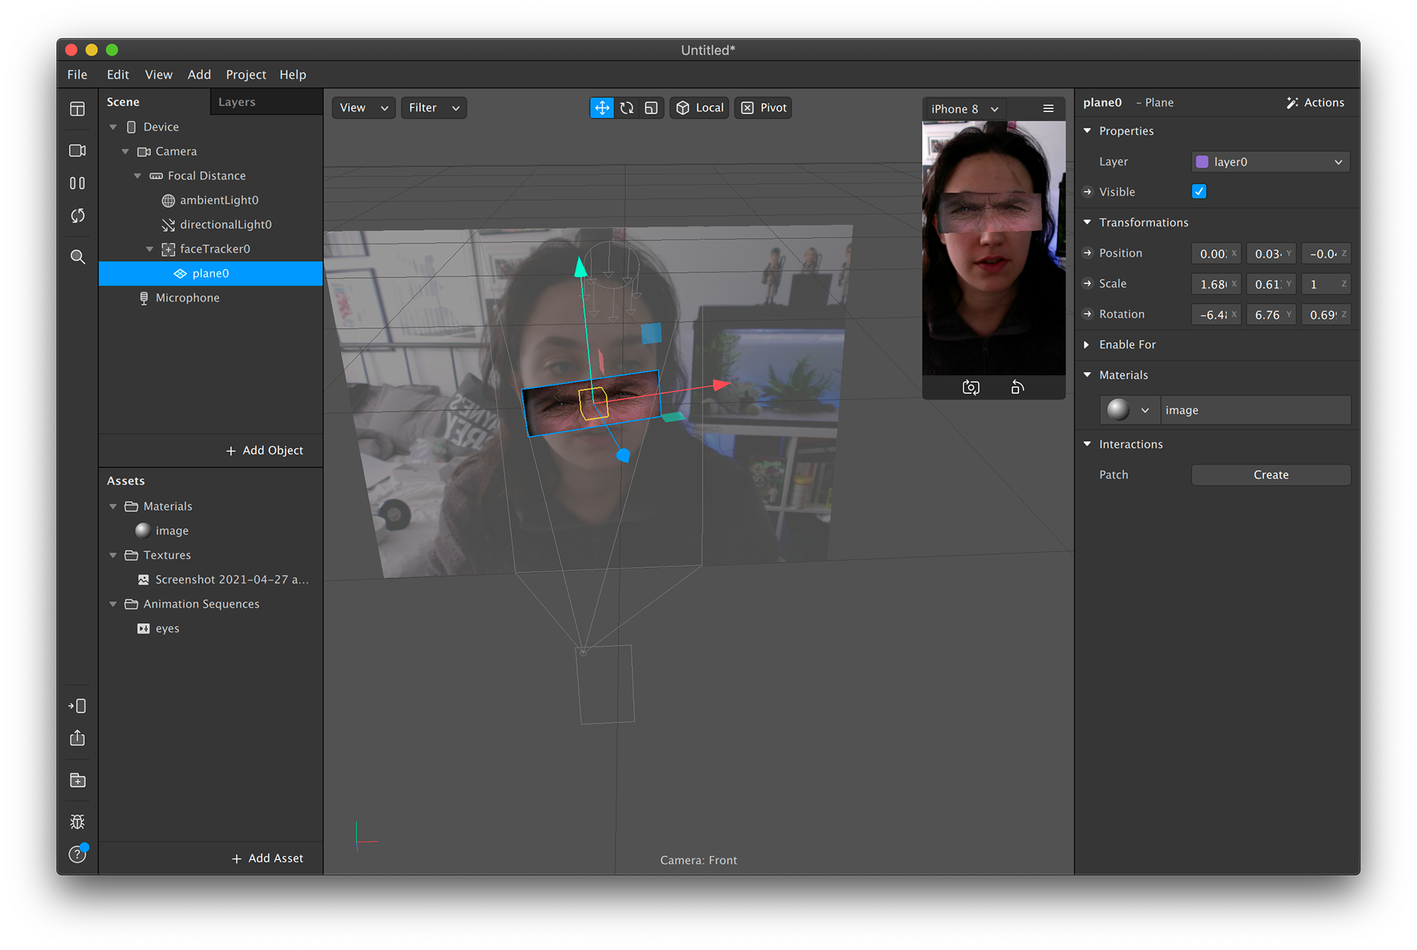Click the Add Asset button
The height and width of the screenshot is (950, 1417).
tap(268, 858)
